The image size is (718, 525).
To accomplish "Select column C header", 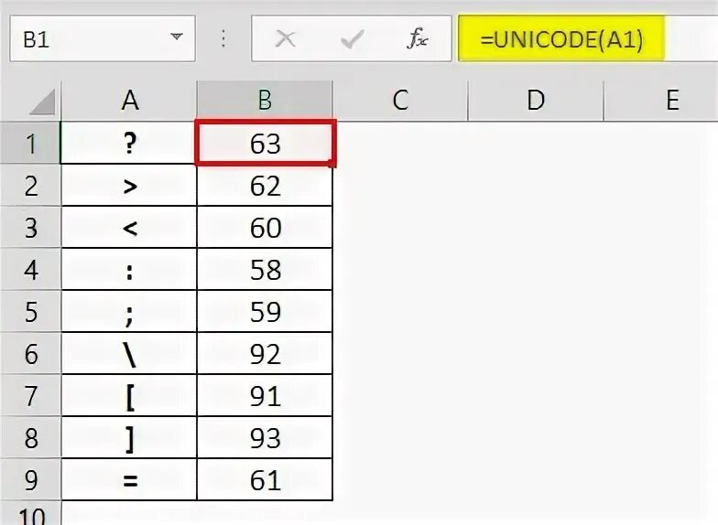I will 400,101.
